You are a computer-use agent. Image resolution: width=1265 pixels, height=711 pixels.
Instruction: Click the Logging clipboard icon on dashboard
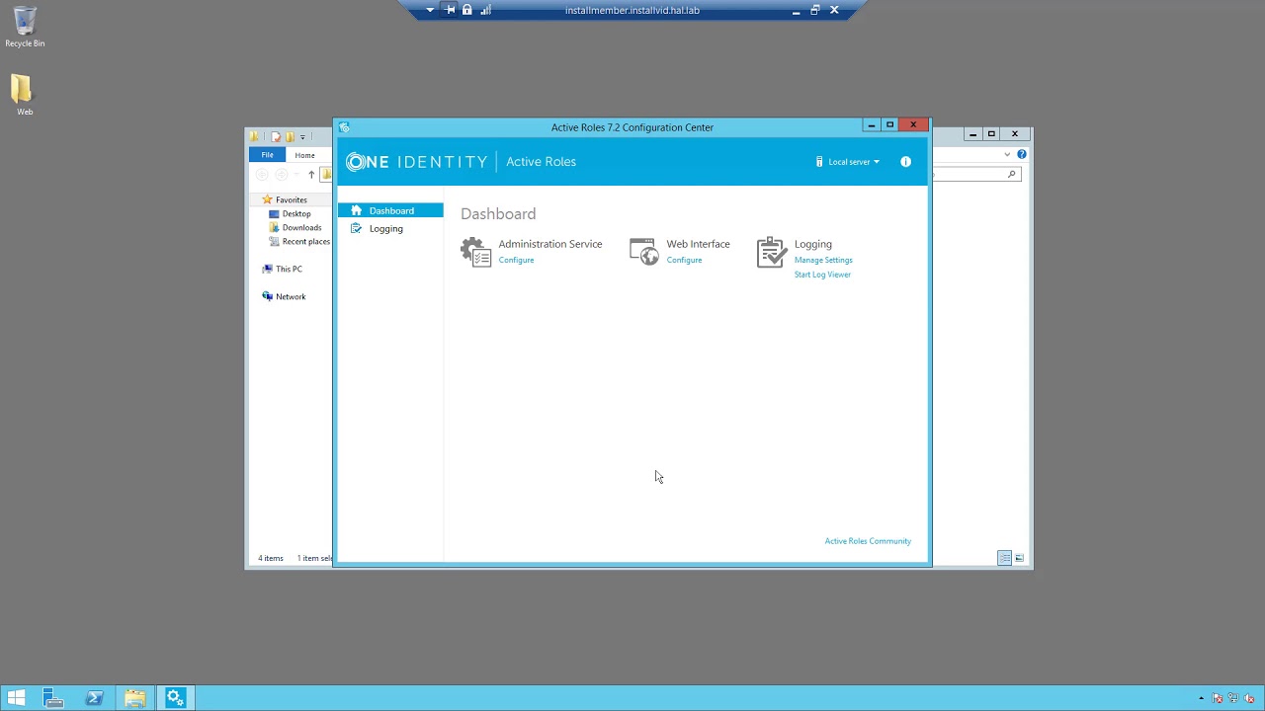tap(772, 252)
